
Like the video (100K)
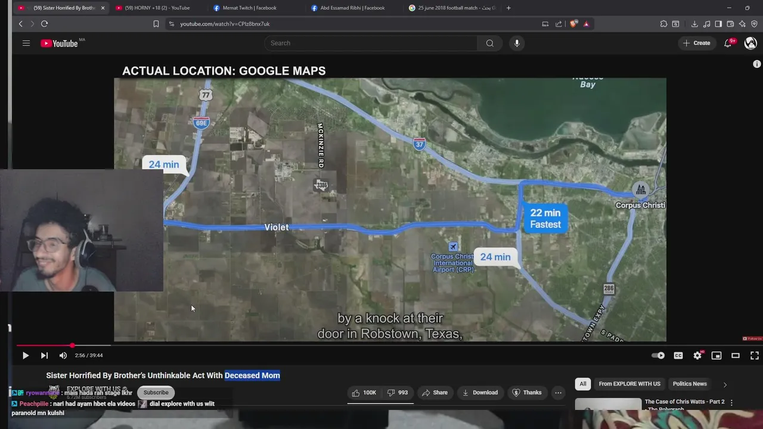[364, 393]
